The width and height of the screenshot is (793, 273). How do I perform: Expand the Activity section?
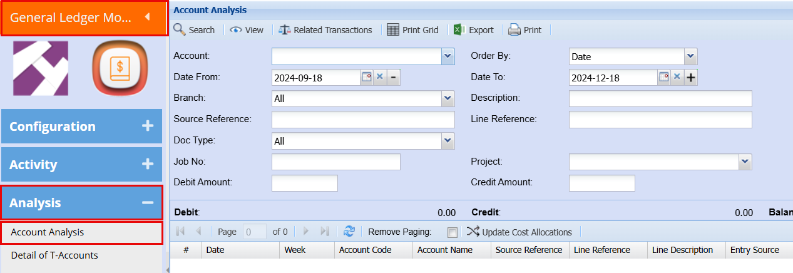tap(81, 165)
